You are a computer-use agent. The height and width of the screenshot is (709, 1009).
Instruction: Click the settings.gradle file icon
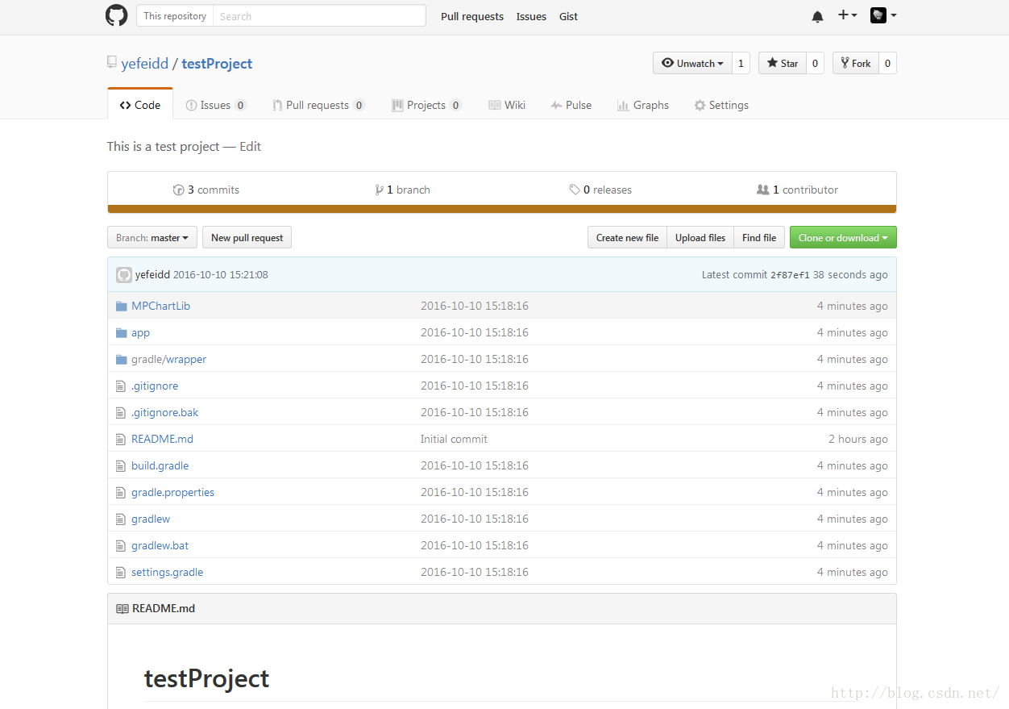click(121, 572)
